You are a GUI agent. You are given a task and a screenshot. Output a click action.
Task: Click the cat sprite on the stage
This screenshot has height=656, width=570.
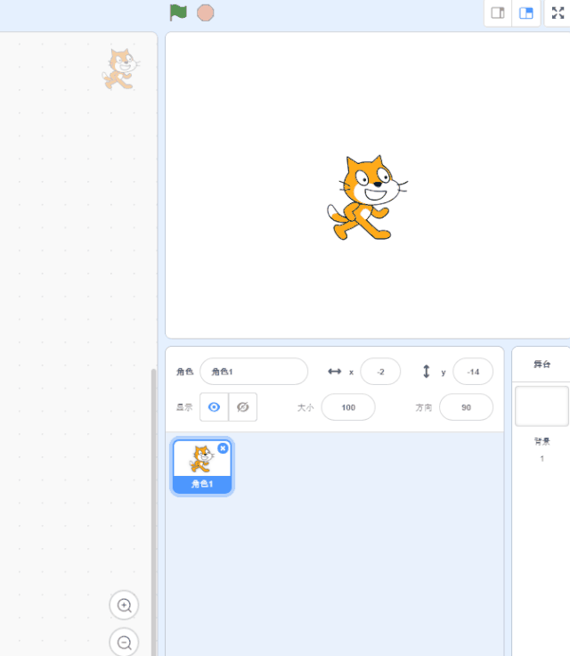[367, 198]
